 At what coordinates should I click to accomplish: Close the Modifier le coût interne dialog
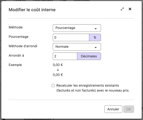click(130, 9)
